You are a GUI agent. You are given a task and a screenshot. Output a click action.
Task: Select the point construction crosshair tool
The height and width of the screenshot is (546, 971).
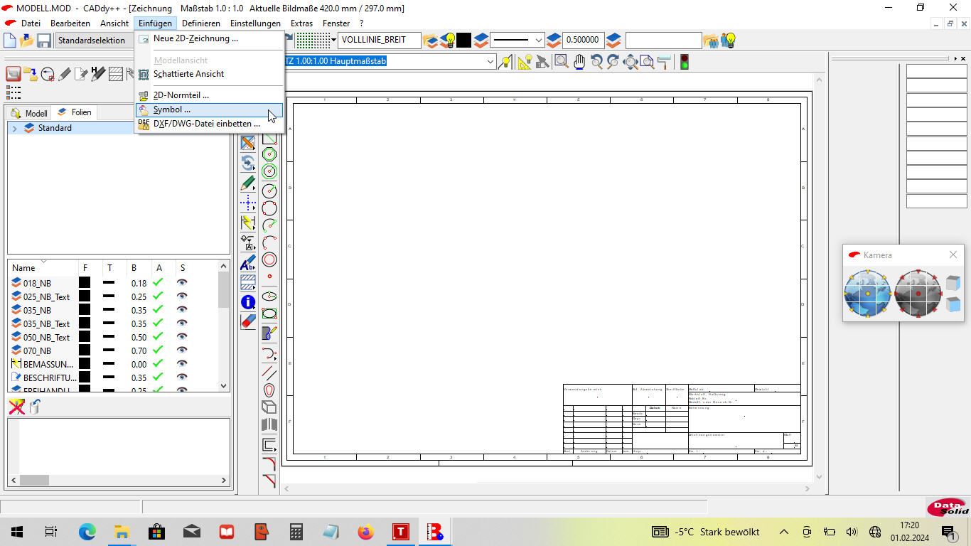[248, 203]
